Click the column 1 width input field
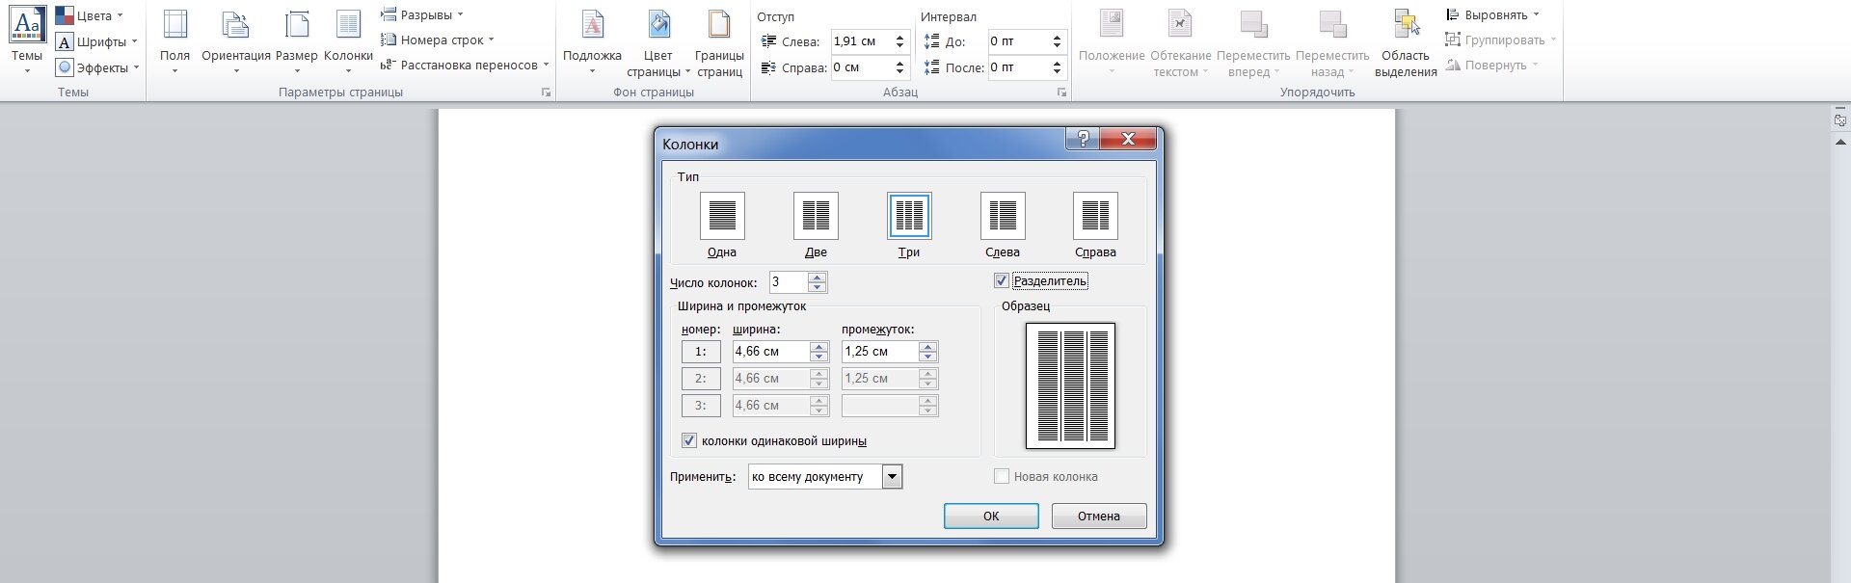This screenshot has width=1851, height=583. coord(770,352)
